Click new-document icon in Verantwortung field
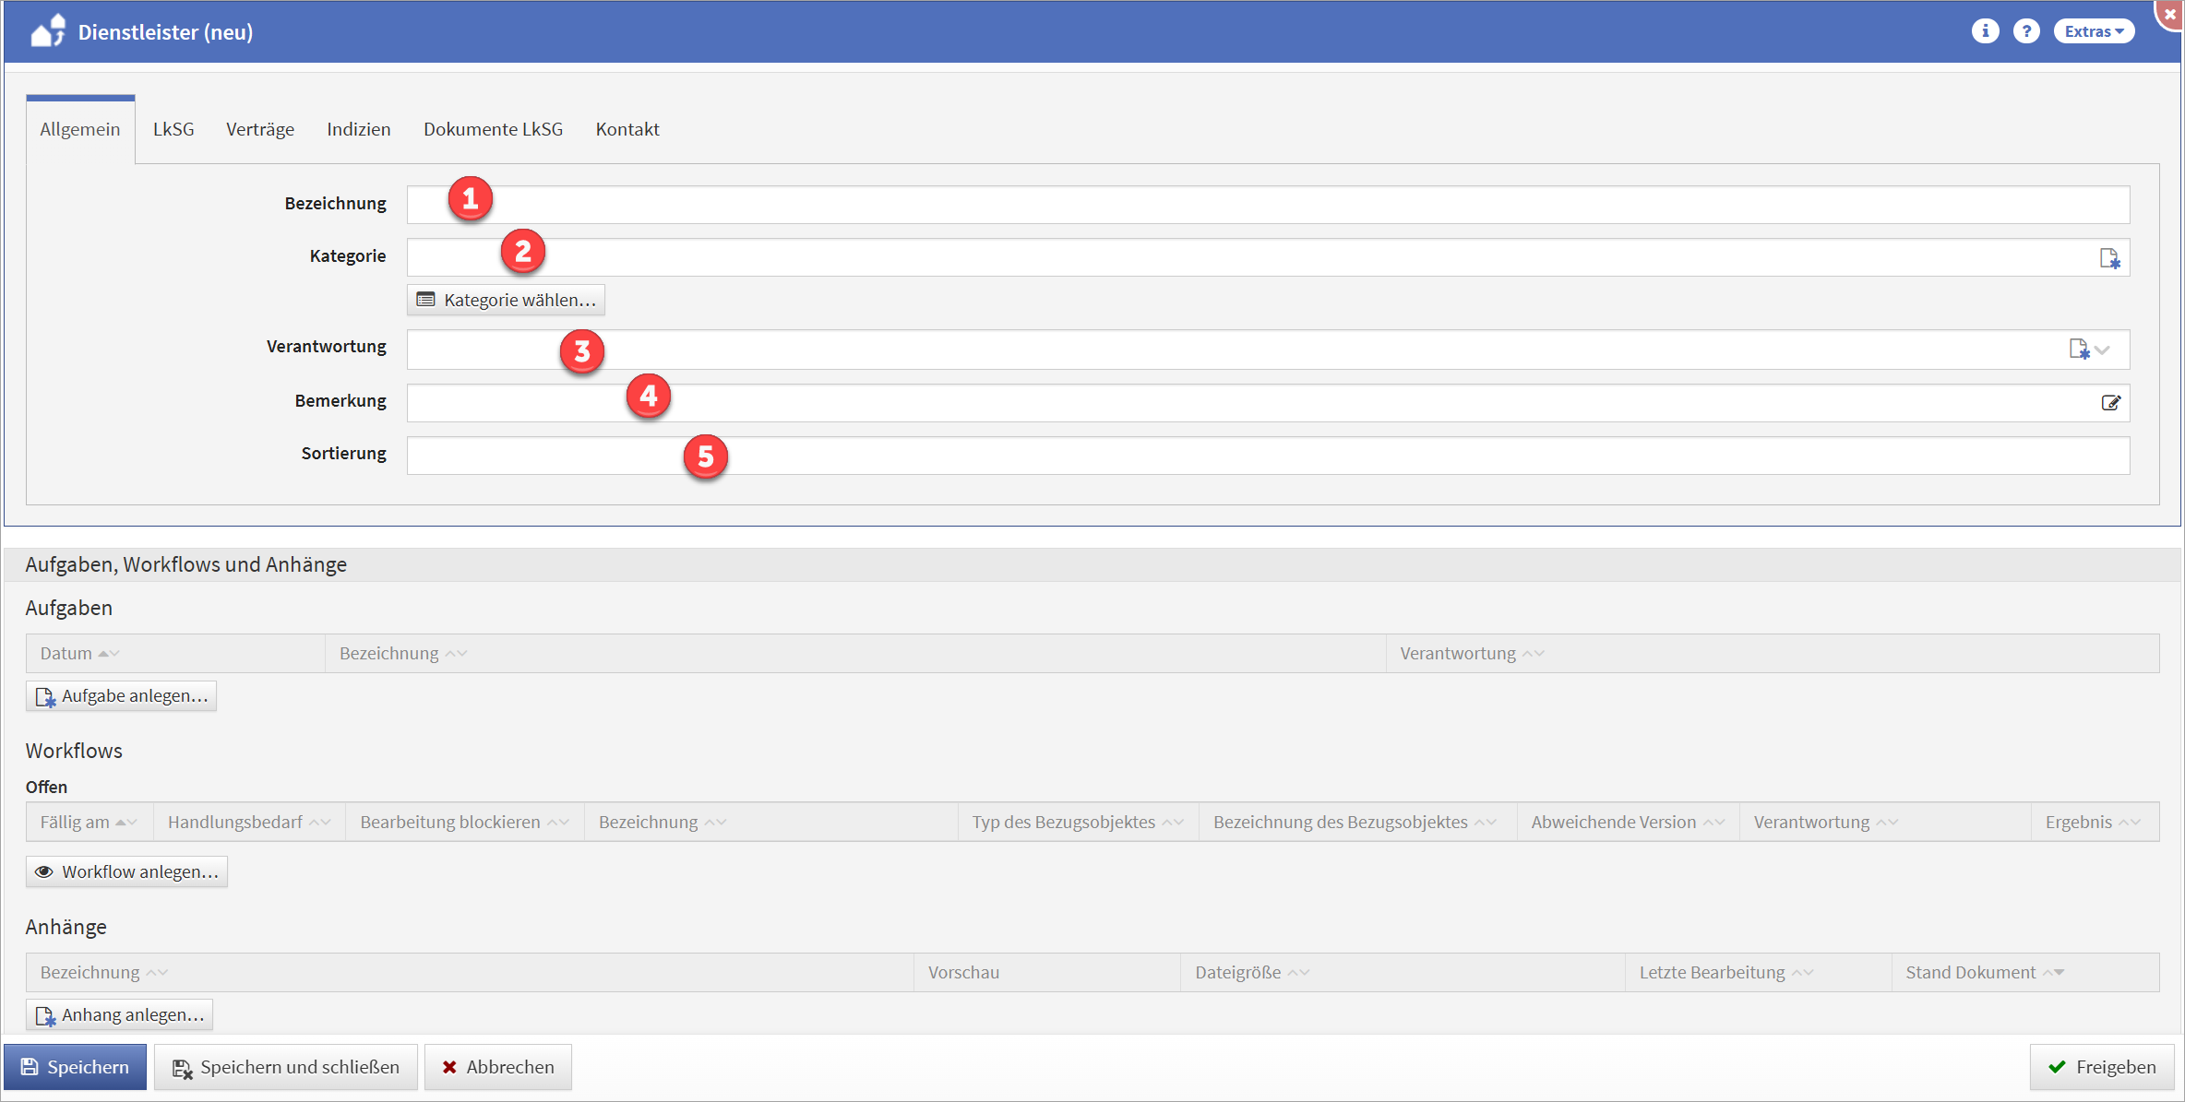 click(2078, 350)
